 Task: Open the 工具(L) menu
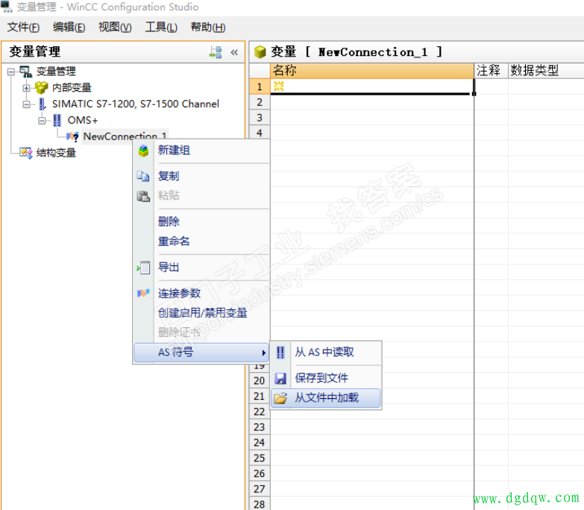[x=161, y=27]
